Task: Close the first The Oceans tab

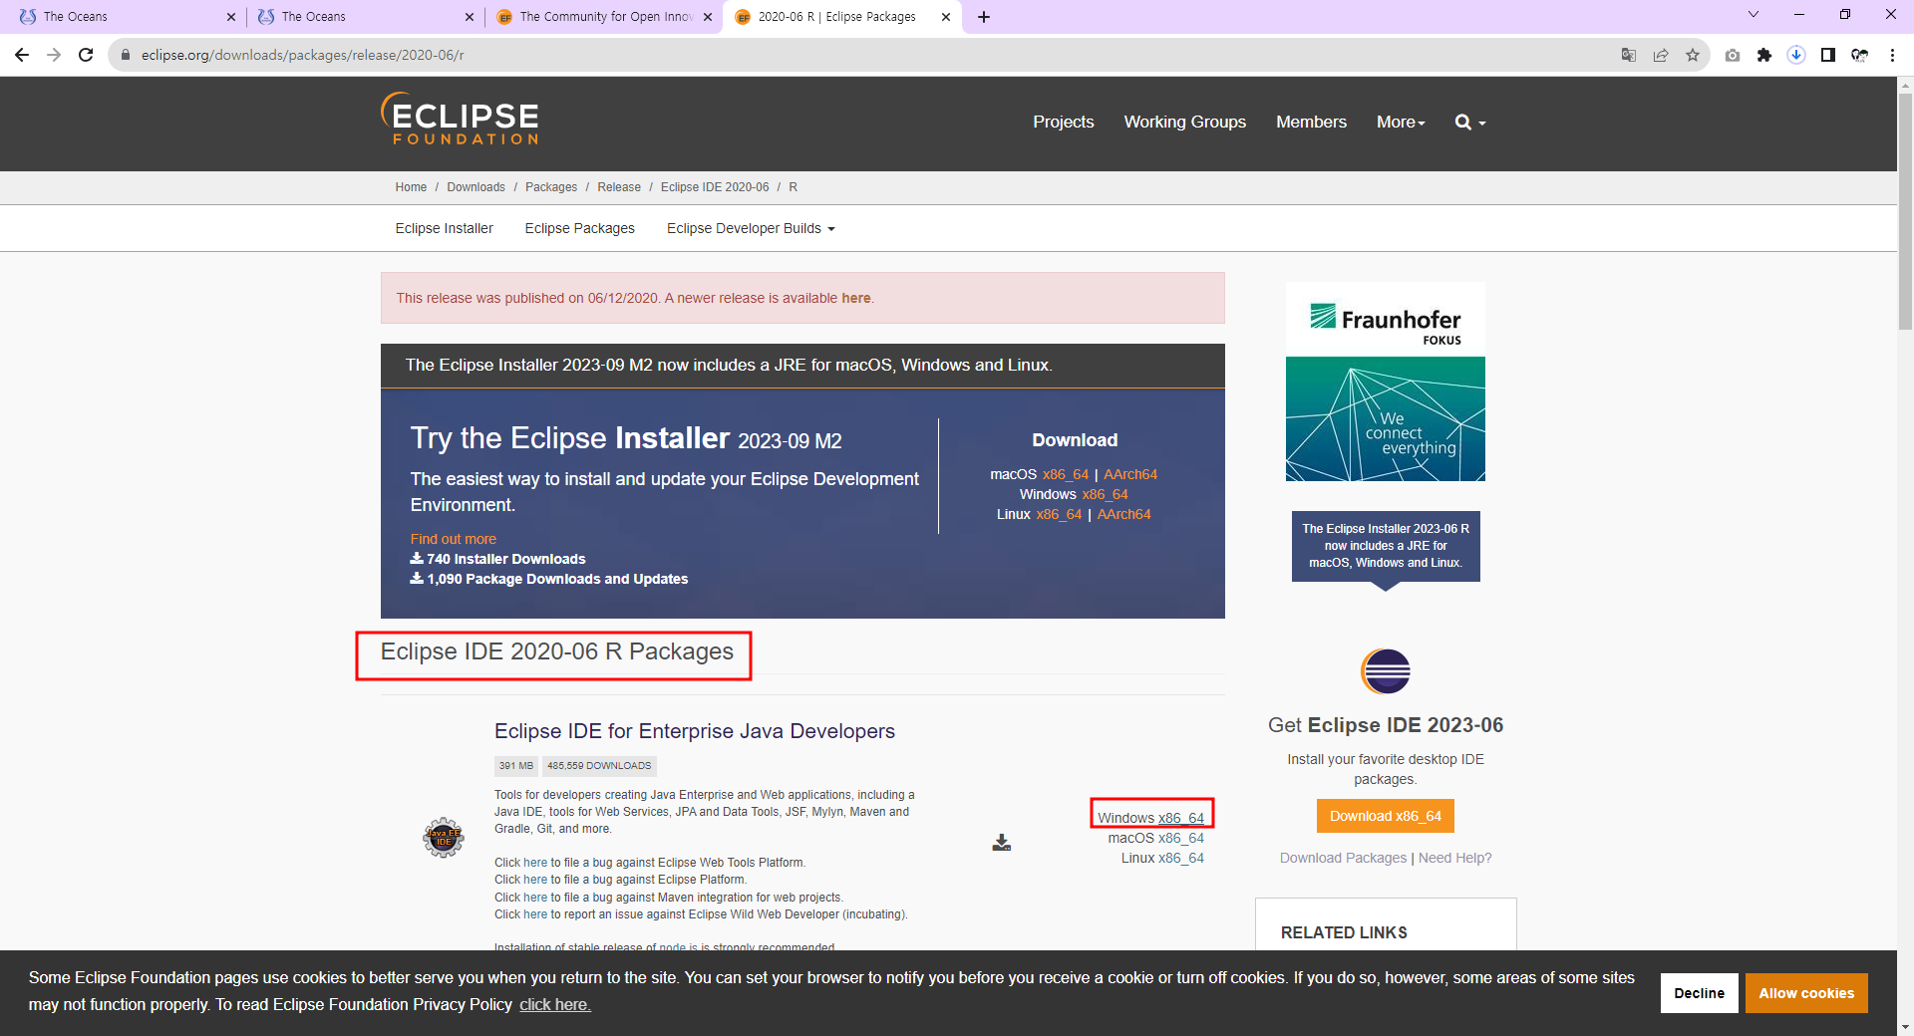Action: coord(230,17)
